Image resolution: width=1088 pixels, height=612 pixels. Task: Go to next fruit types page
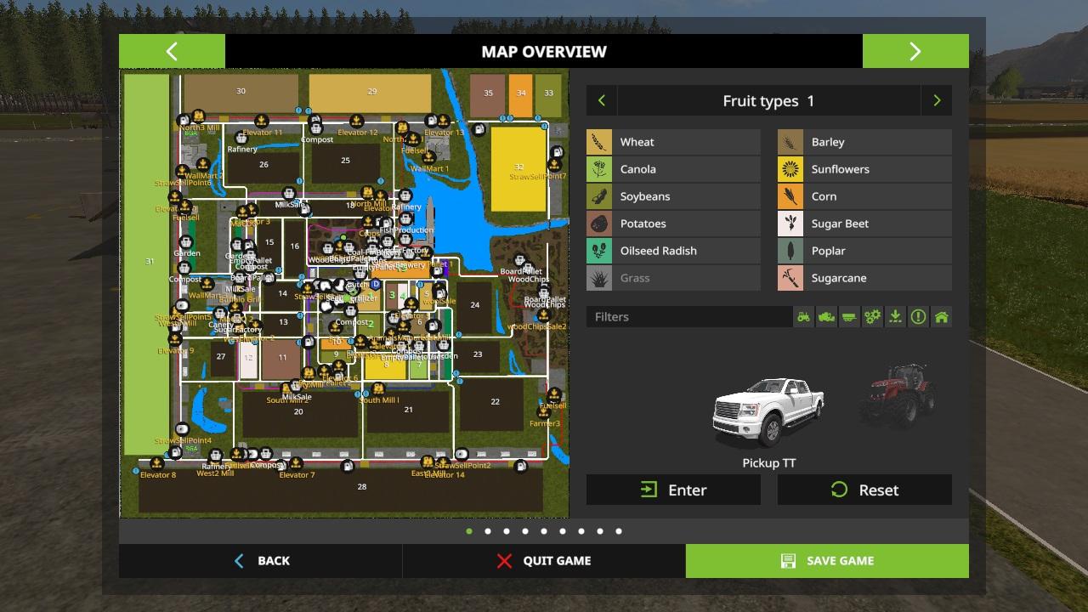(937, 101)
